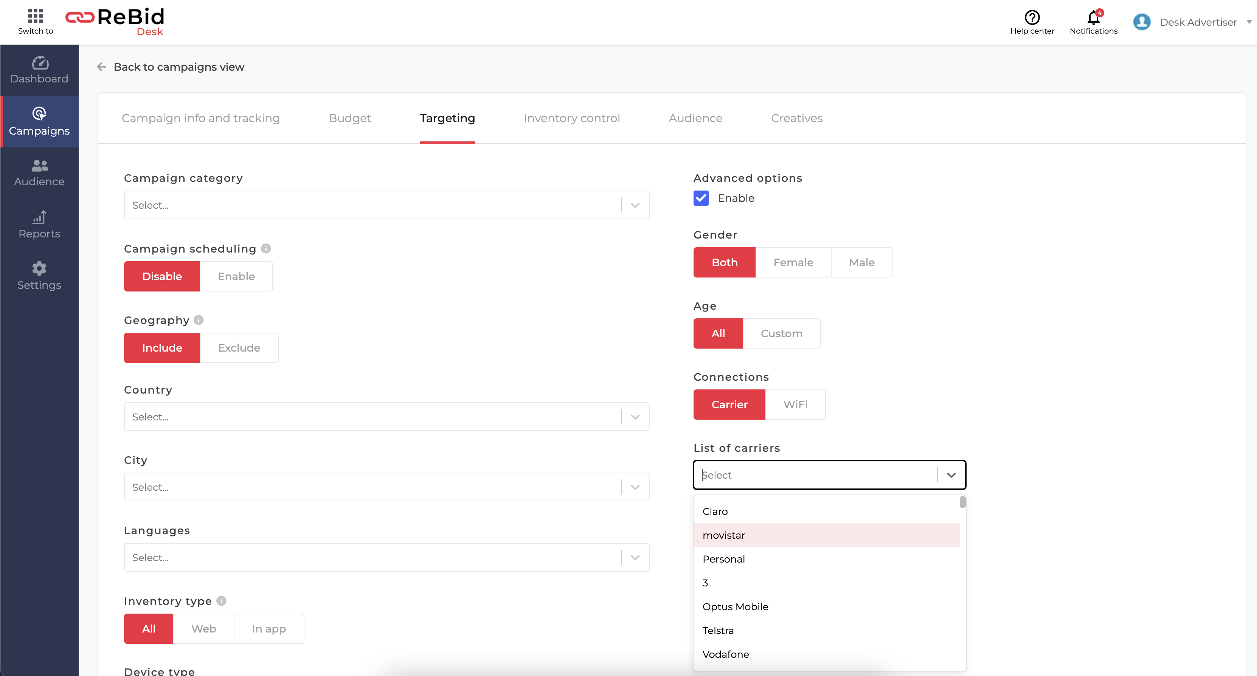Open Settings in the sidebar
The width and height of the screenshot is (1257, 676).
(39, 276)
